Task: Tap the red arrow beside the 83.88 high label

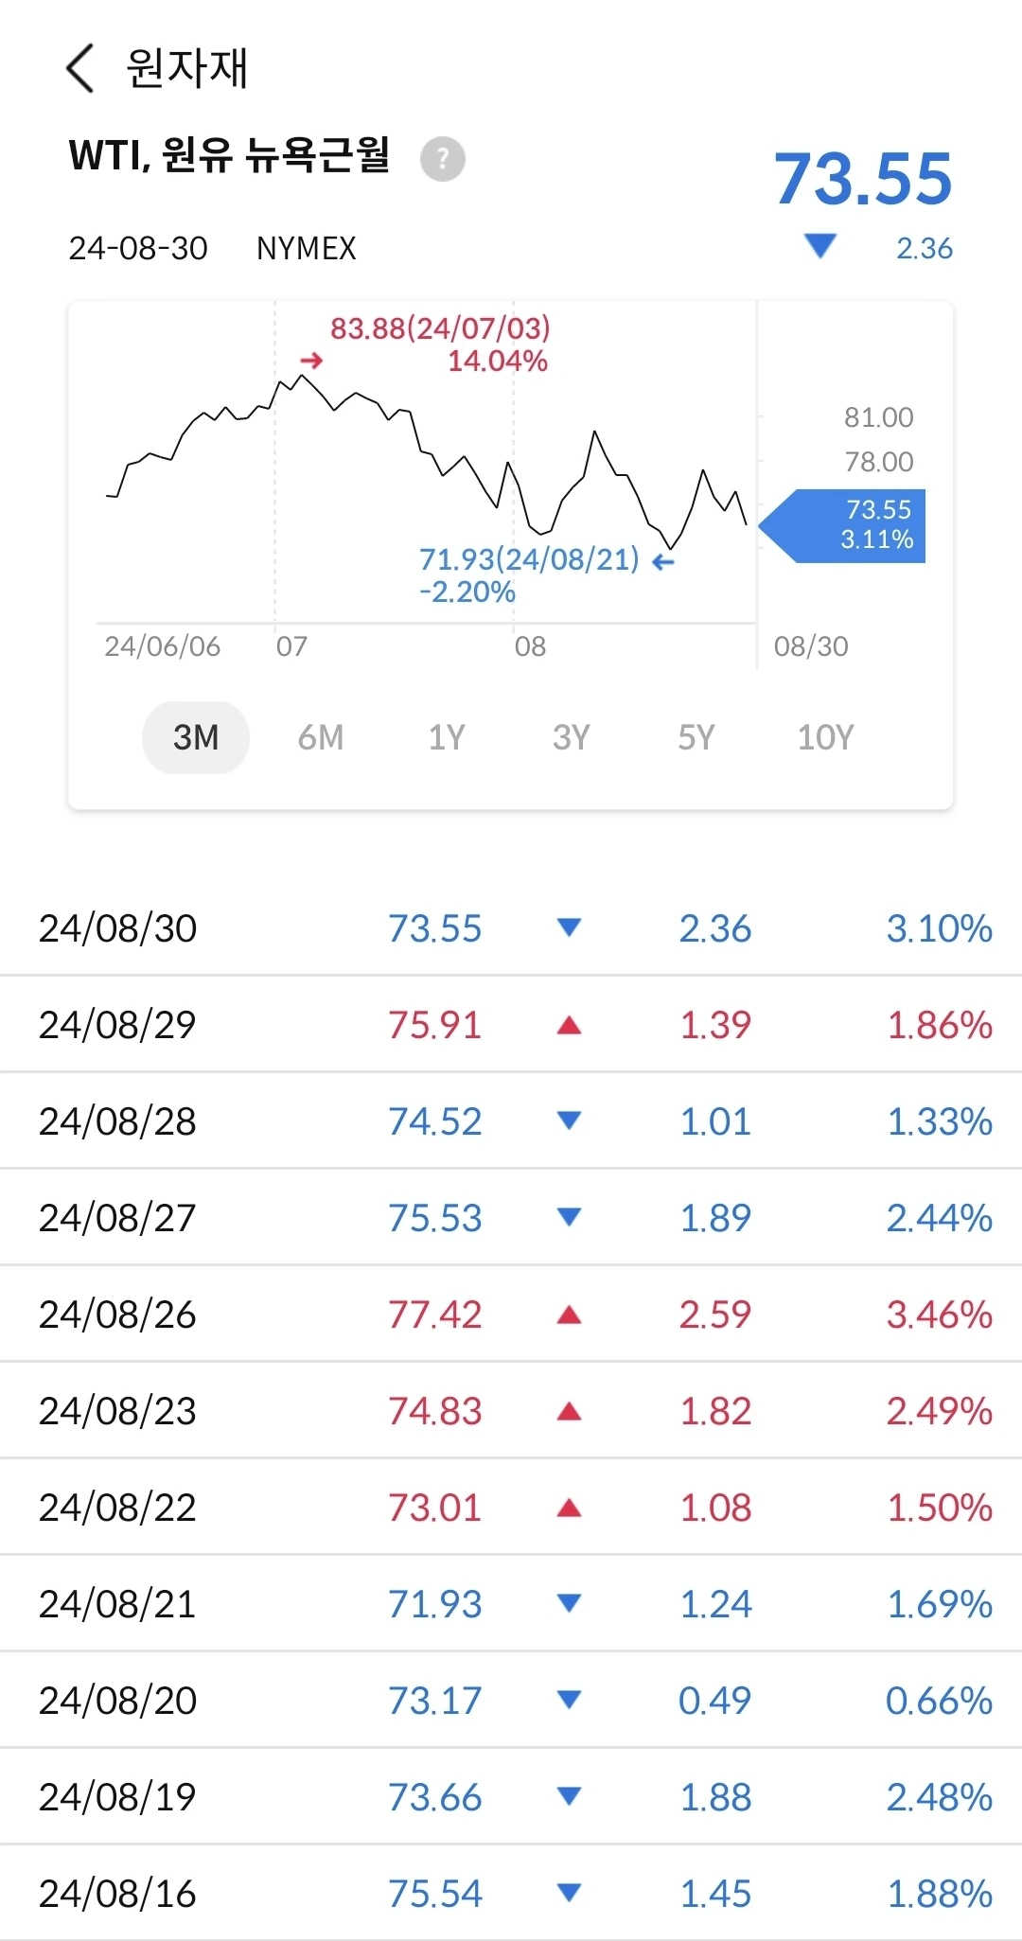Action: [x=311, y=361]
